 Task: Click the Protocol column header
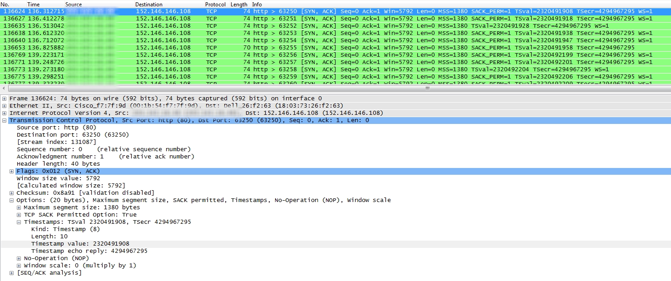[x=215, y=4]
